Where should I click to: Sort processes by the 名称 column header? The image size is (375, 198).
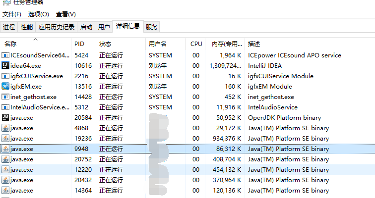click(11, 44)
